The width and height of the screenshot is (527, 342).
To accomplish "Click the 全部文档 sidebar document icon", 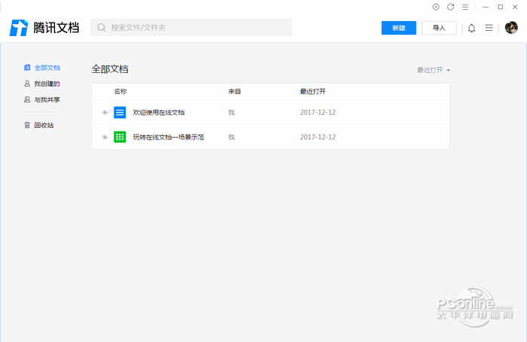I will click(x=27, y=68).
